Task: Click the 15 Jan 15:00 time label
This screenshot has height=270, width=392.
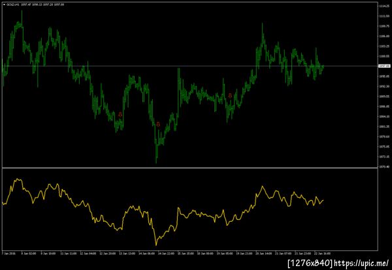Action: click(186, 254)
